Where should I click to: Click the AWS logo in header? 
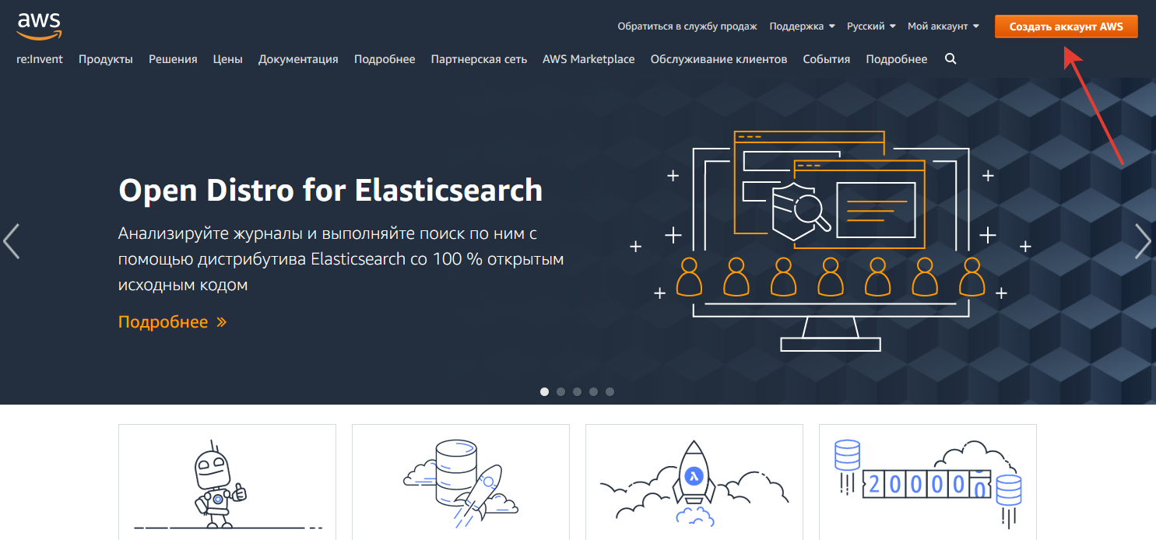point(39,26)
